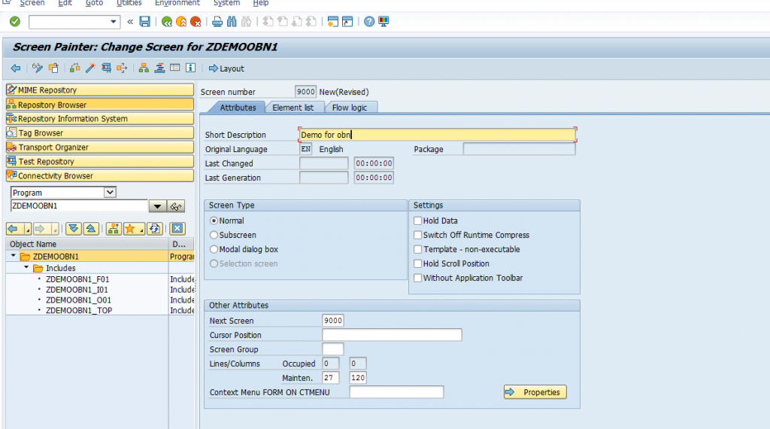Click the Collapse All Nodes icon
The height and width of the screenshot is (429, 770).
pyautogui.click(x=91, y=229)
